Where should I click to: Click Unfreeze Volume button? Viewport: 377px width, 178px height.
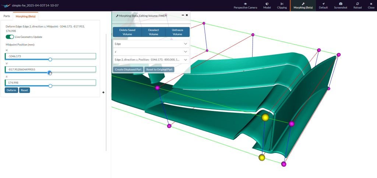(x=177, y=32)
